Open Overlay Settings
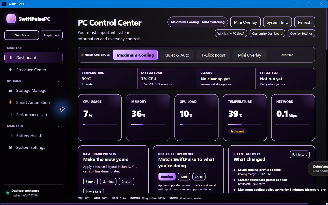The image size is (328, 205). point(301,34)
